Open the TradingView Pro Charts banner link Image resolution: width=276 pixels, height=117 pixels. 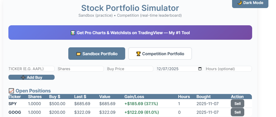(x=130, y=33)
